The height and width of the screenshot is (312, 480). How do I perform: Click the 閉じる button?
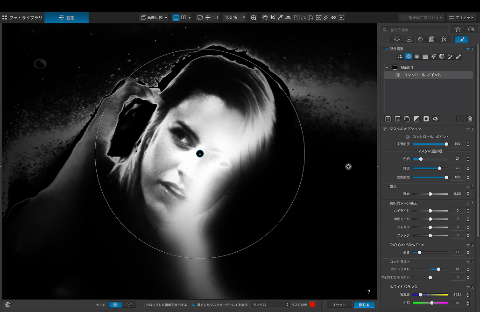pyautogui.click(x=364, y=305)
